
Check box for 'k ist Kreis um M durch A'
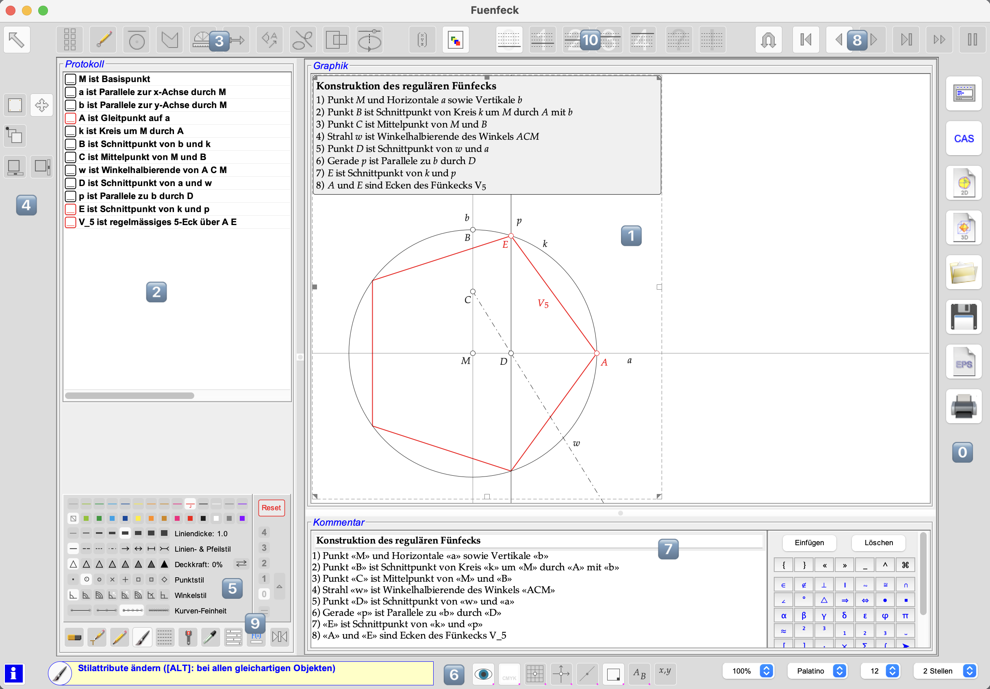click(71, 131)
